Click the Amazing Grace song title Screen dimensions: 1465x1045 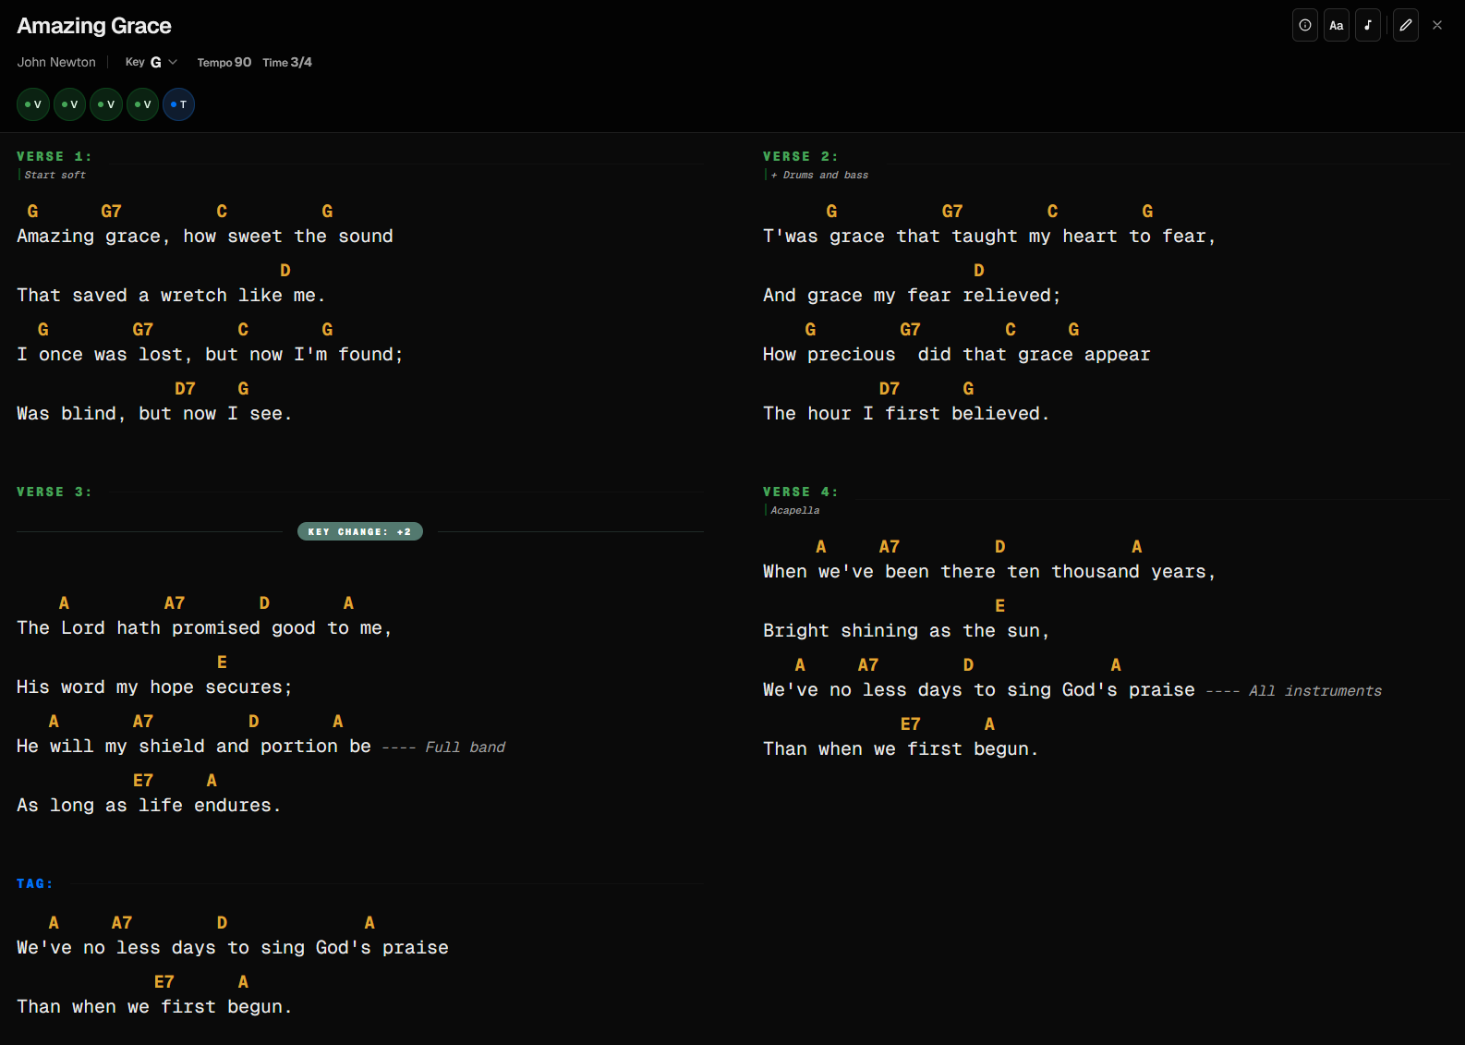click(94, 26)
